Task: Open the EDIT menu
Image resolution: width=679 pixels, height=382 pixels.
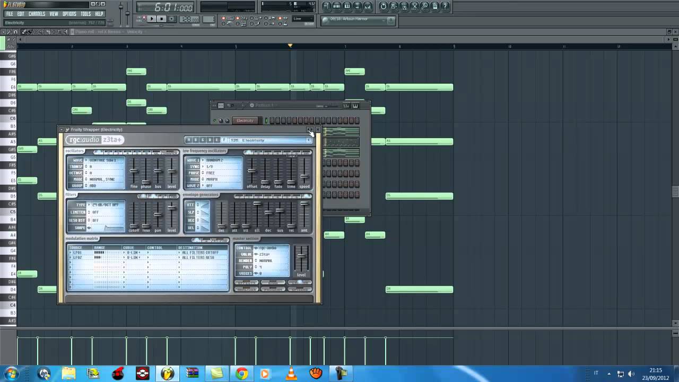Action: coord(21,14)
